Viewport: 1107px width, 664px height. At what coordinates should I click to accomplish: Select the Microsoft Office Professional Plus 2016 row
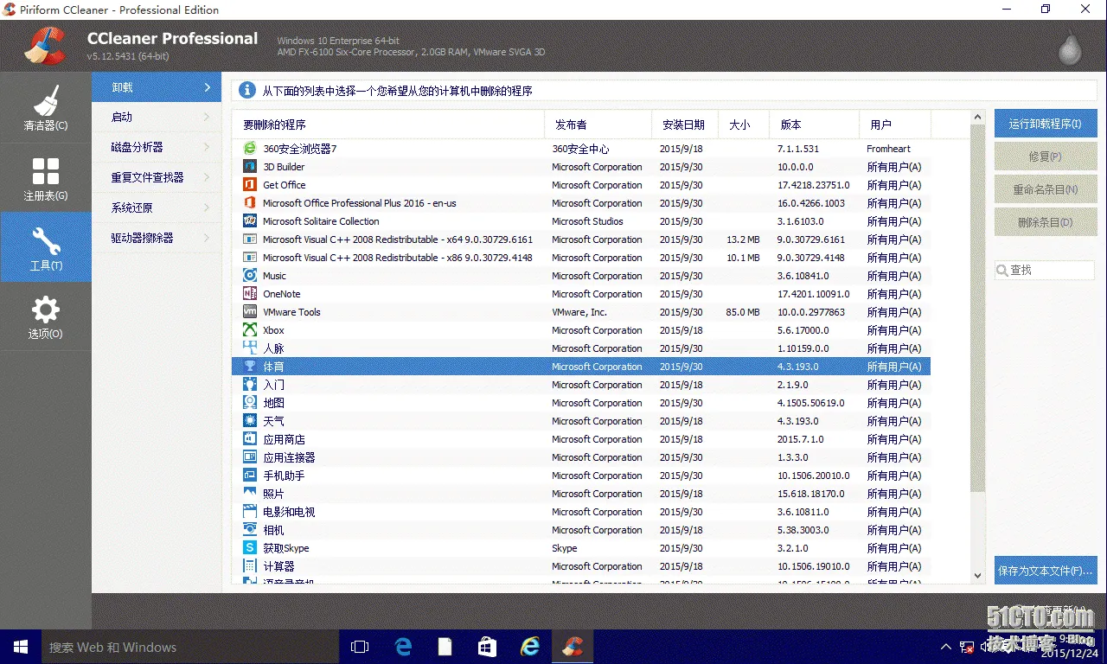[x=581, y=203]
